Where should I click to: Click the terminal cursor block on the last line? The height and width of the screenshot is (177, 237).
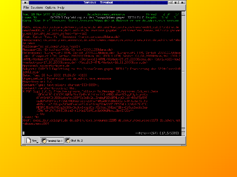point(24,133)
